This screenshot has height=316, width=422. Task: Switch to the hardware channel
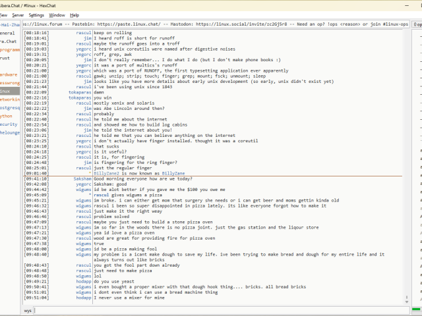[x=9, y=74]
